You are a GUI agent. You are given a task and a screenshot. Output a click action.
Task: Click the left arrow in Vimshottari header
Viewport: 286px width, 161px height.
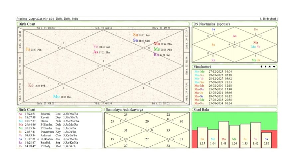pos(262,67)
